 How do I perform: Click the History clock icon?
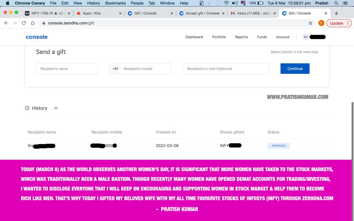27,108
